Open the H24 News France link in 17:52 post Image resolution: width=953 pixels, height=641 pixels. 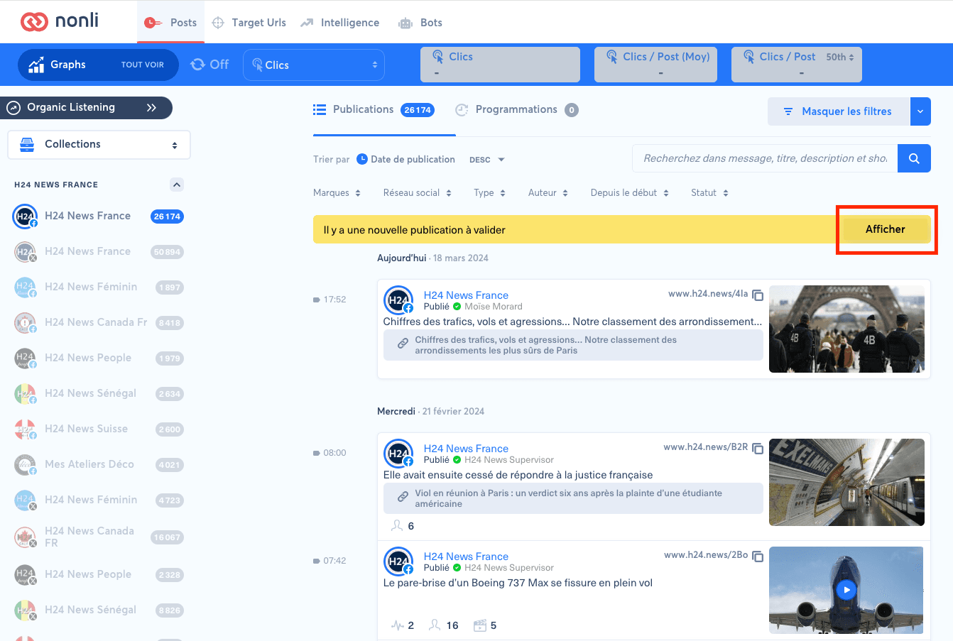466,295
